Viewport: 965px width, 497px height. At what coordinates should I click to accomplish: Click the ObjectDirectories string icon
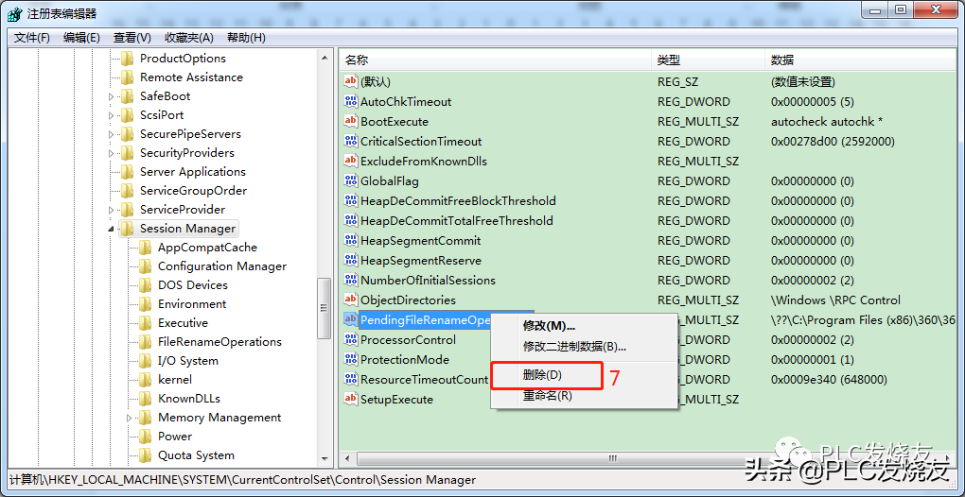351,300
